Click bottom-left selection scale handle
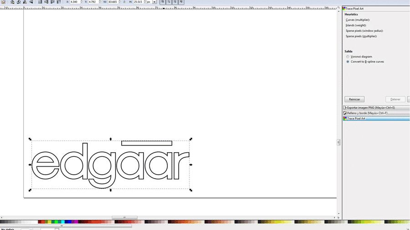The width and height of the screenshot is (410, 230). (x=30, y=190)
